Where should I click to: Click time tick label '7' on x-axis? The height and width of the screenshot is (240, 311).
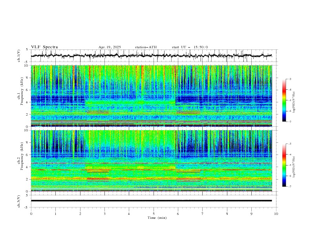tap(203, 214)
